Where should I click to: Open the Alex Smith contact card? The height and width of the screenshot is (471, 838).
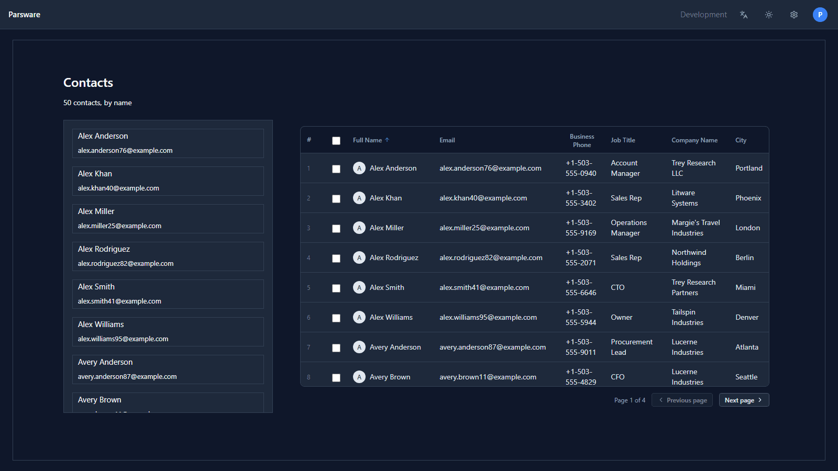(168, 294)
